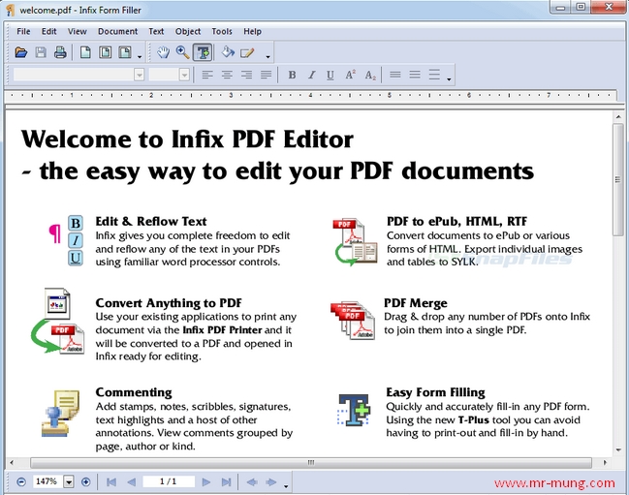Image resolution: width=629 pixels, height=495 pixels.
Task: Expand navigation toolbar options arrow
Action: pos(286,486)
